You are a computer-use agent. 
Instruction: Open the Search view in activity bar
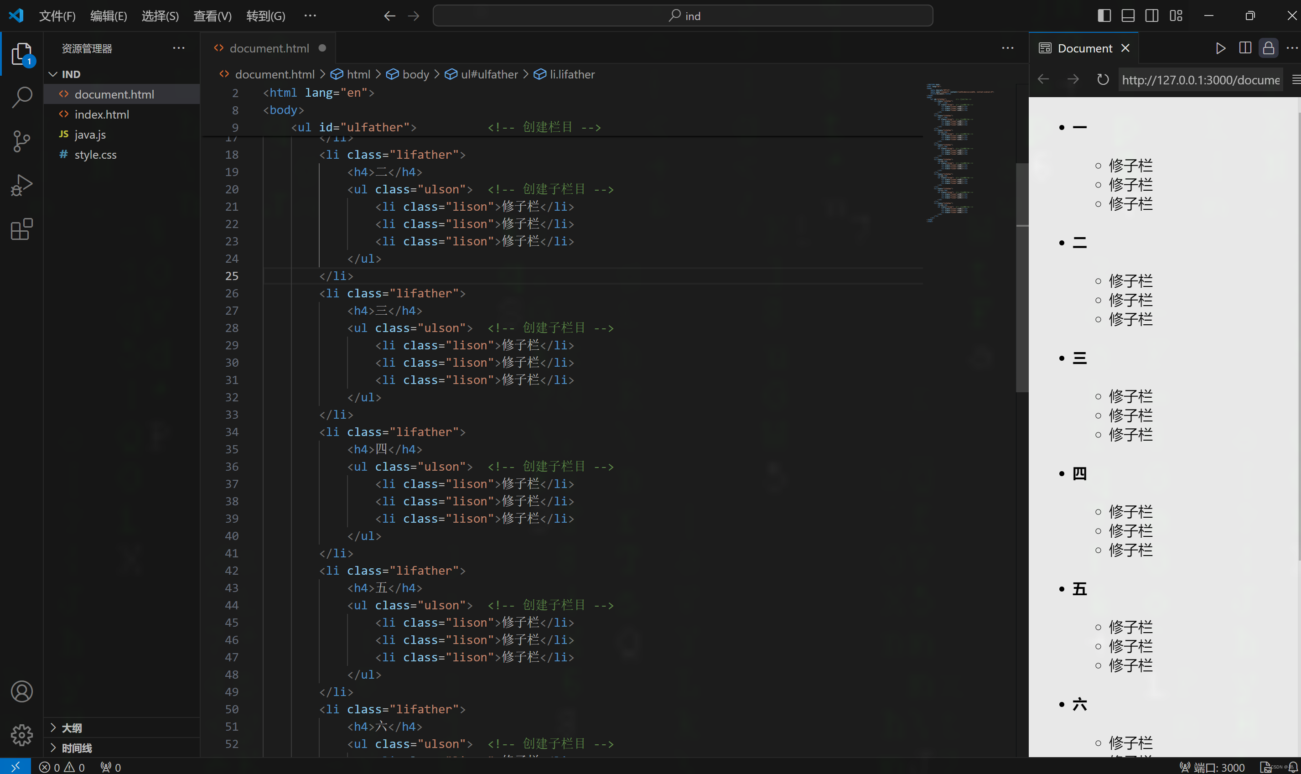[21, 97]
